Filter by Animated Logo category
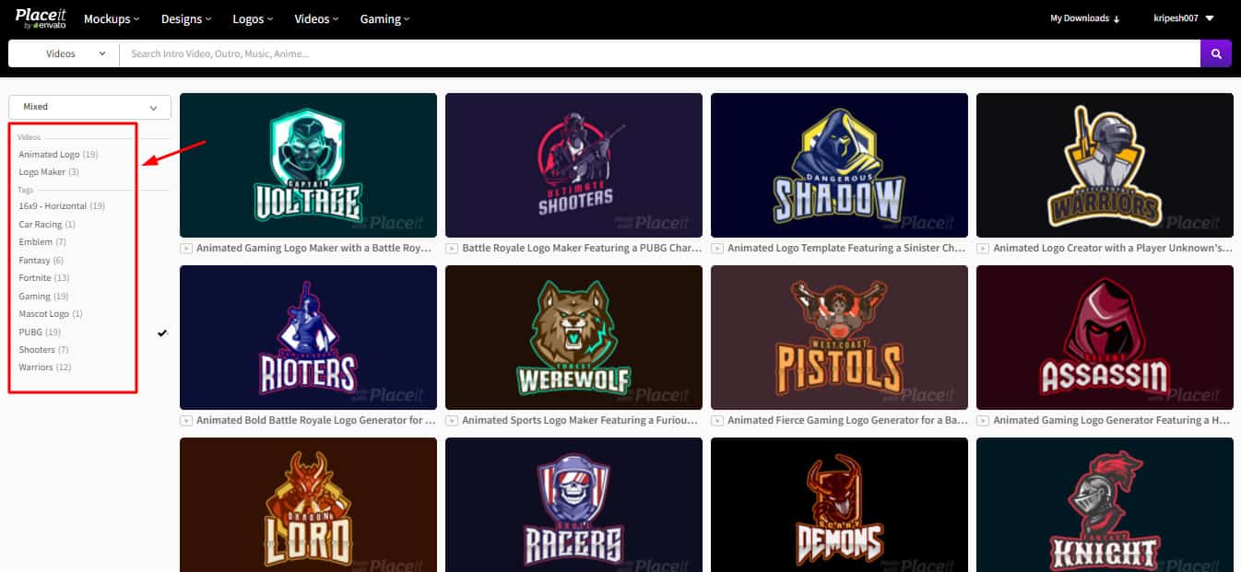 (x=58, y=155)
